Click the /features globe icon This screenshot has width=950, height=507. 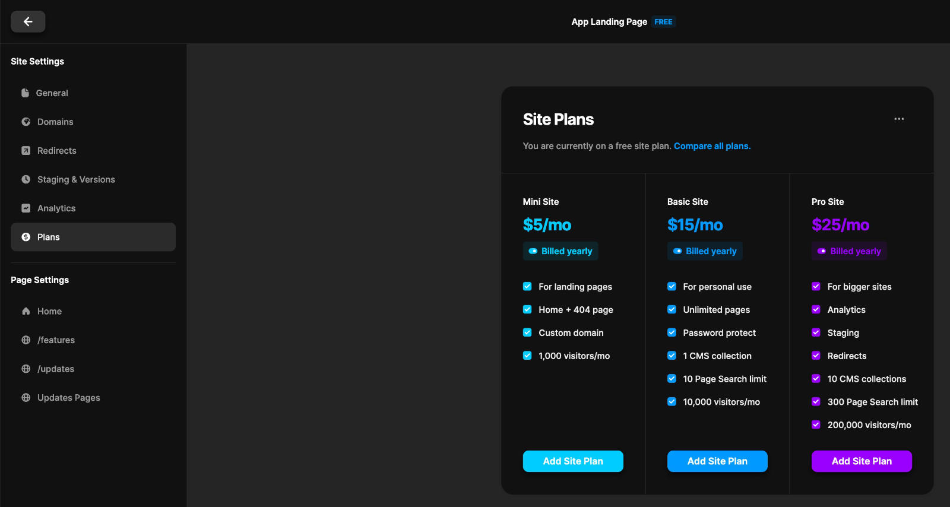click(26, 340)
